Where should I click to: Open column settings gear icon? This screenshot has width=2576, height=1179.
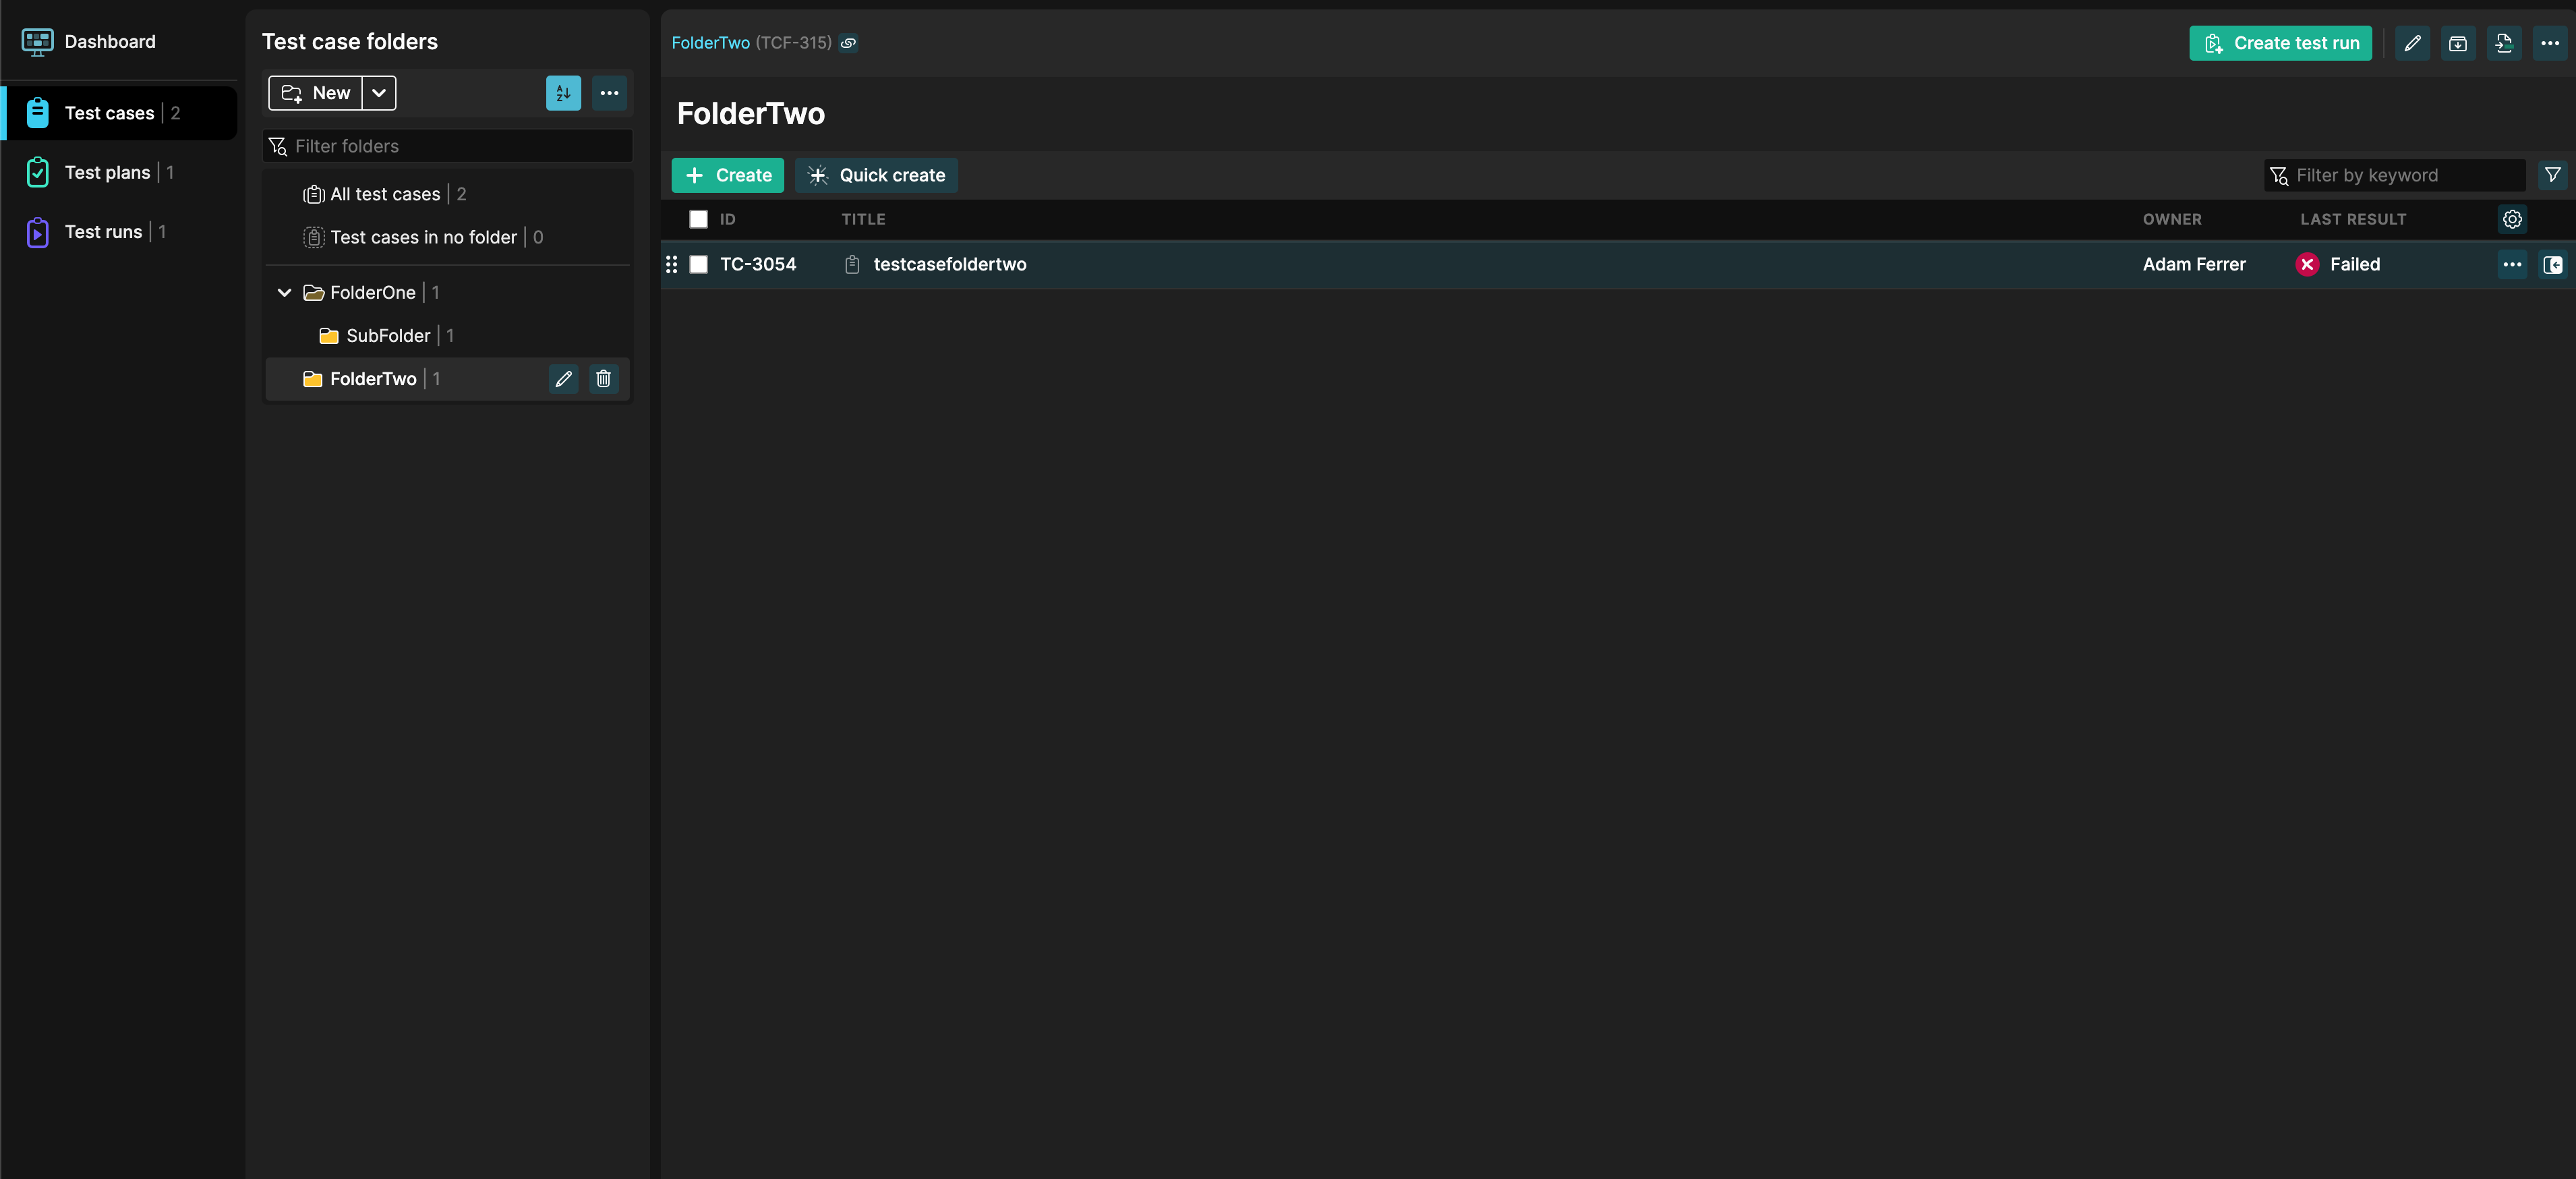point(2511,219)
